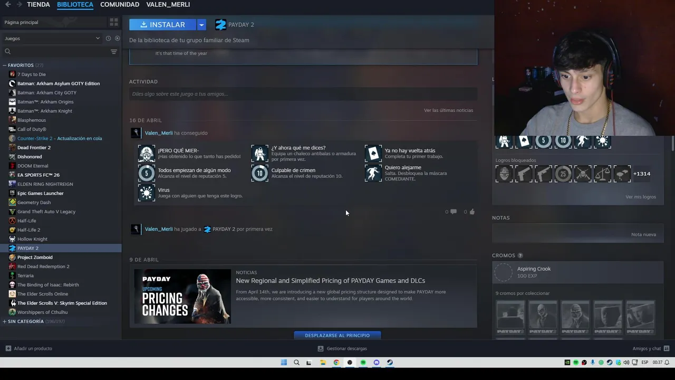Toggle ready-to-play filter icon
This screenshot has height=380, width=675.
tap(117, 38)
